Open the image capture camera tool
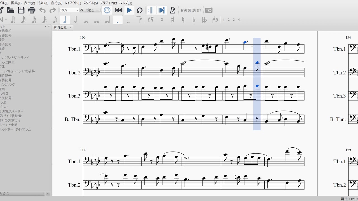The width and height of the screenshot is (358, 201). click(x=209, y=10)
